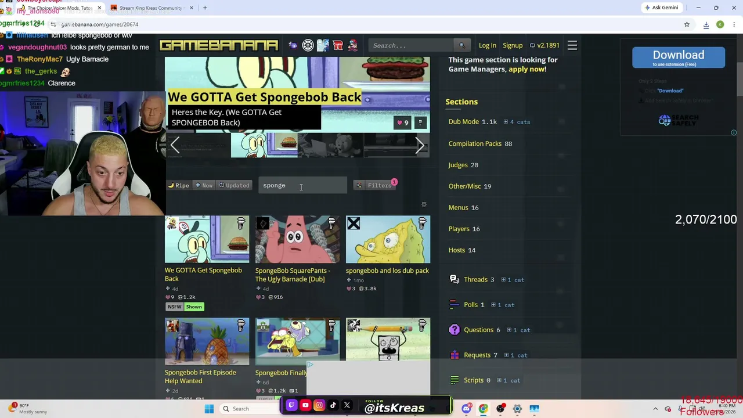Click the flag icon on featured banner
Image resolution: width=743 pixels, height=418 pixels.
(x=420, y=122)
